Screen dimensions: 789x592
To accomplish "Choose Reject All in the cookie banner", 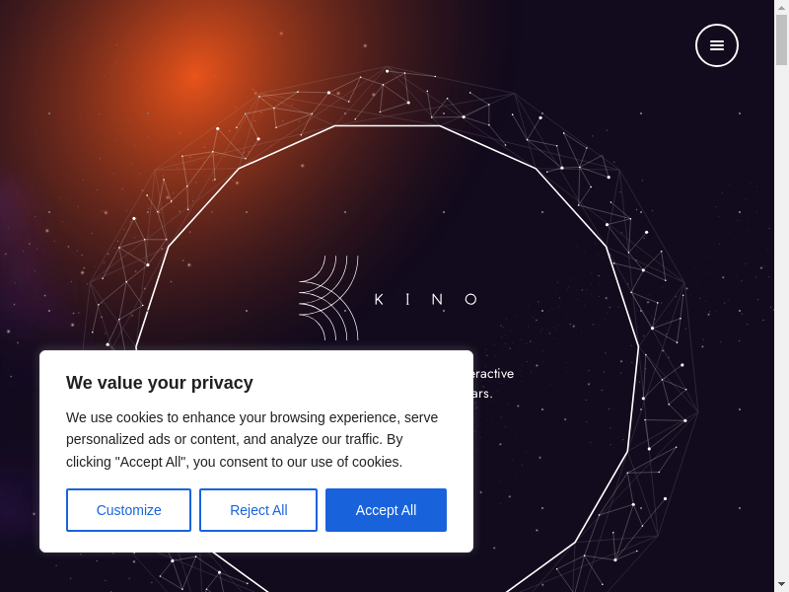I will pos(258,510).
